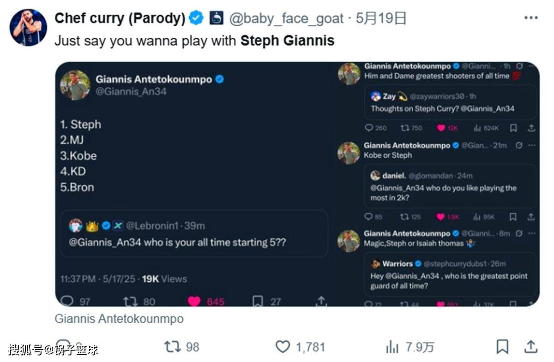The height and width of the screenshot is (362, 554).
Task: Click Chef curry profile avatar
Action: pos(28,27)
